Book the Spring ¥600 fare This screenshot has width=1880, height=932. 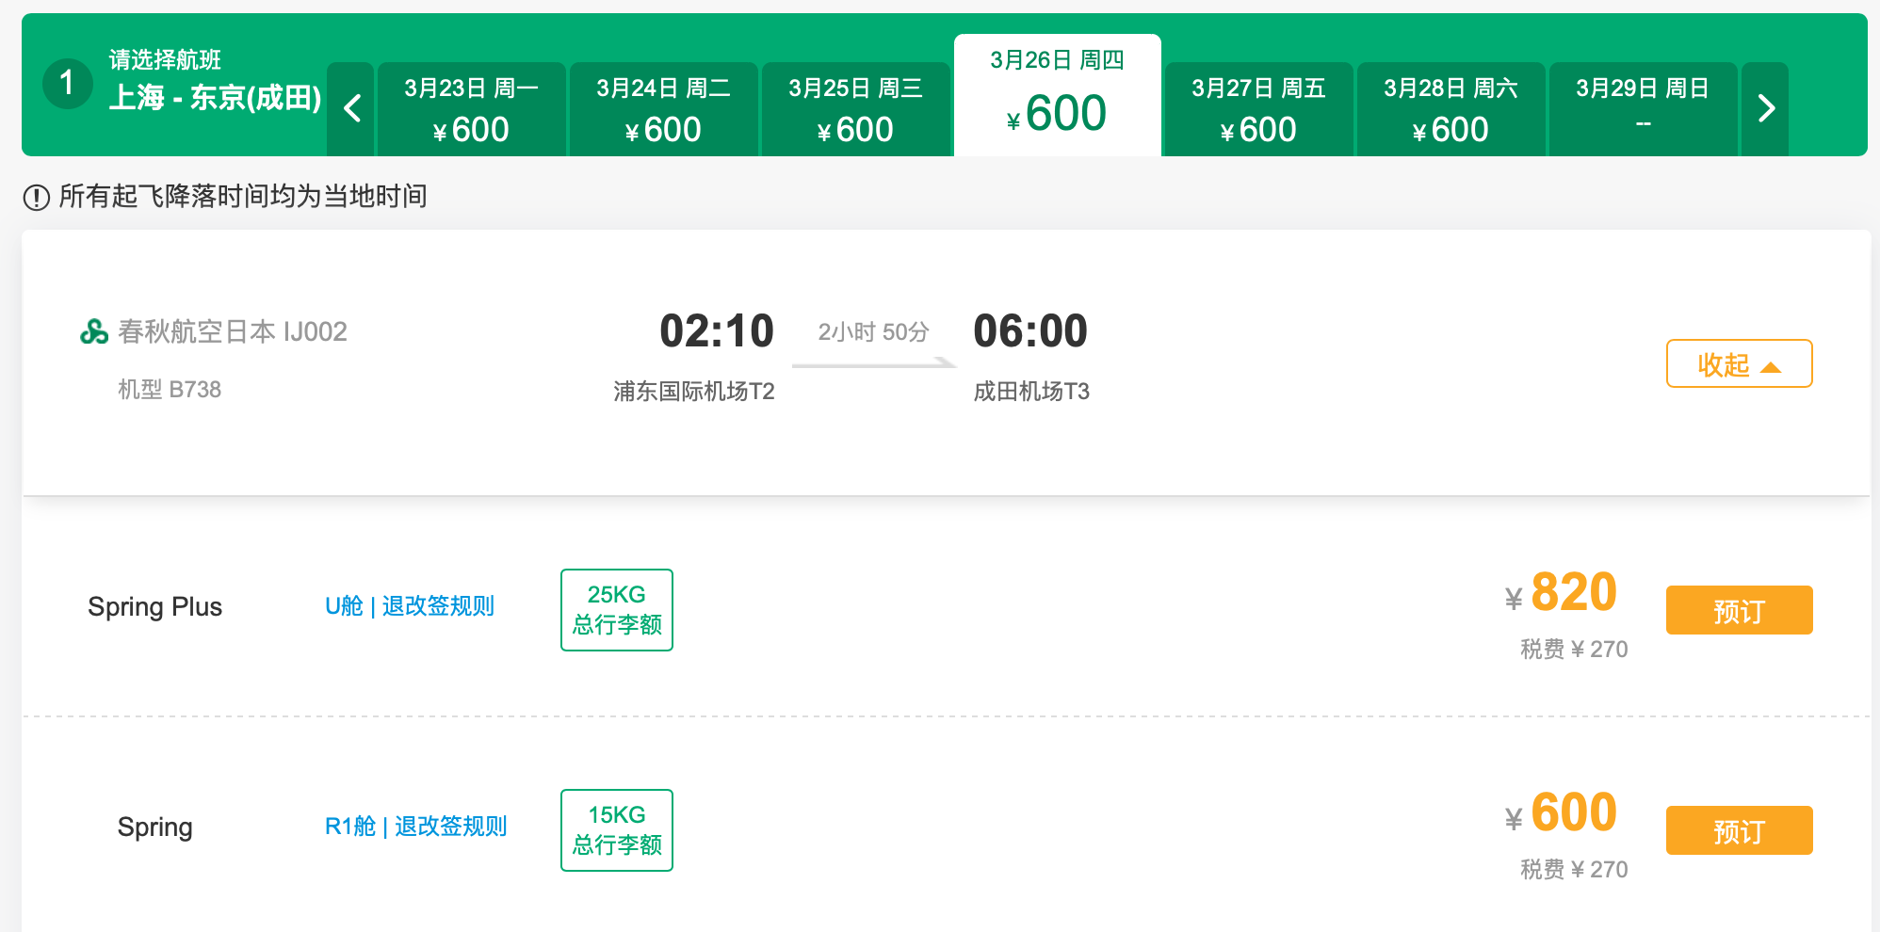coord(1739,831)
